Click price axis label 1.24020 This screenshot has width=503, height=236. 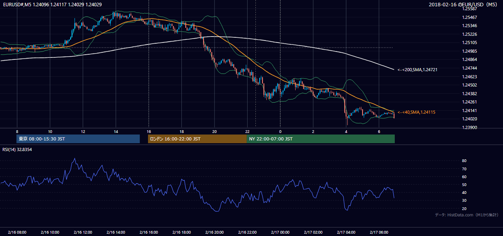click(x=470, y=119)
